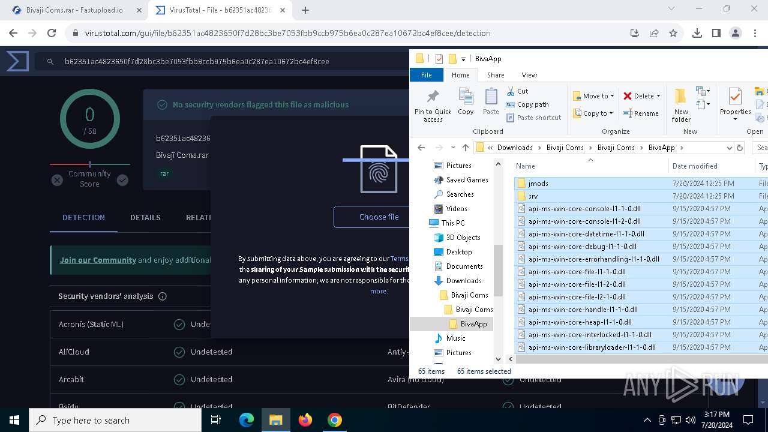This screenshot has height=432, width=768.
Task: Open Task View on taskbar
Action: pos(217,420)
